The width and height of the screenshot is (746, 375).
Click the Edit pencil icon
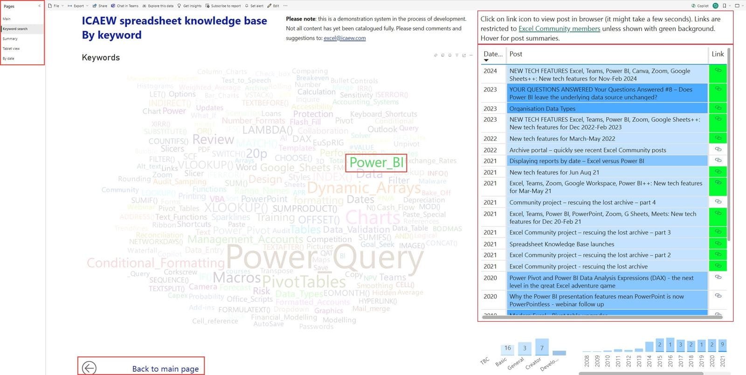tap(269, 6)
